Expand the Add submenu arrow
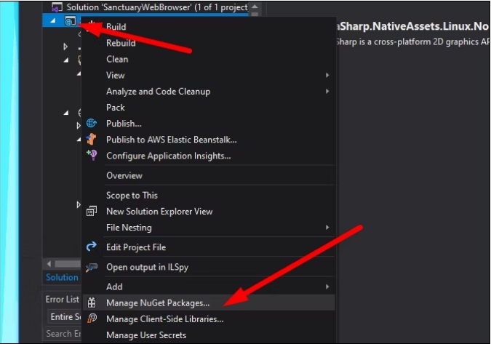491x344 pixels. (327, 287)
